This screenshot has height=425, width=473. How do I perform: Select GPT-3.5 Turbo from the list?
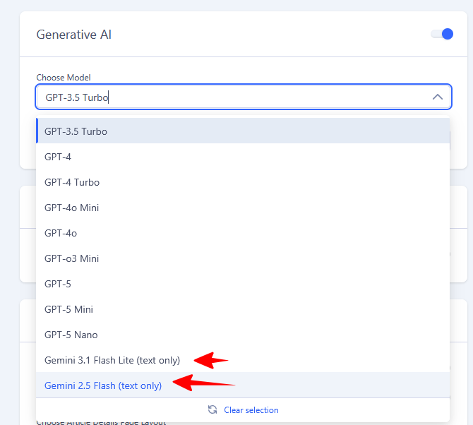tap(243, 131)
